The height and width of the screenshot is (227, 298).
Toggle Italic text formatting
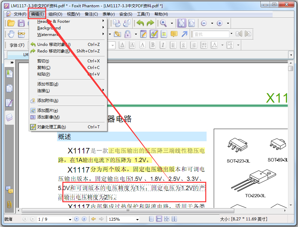coord(163,45)
